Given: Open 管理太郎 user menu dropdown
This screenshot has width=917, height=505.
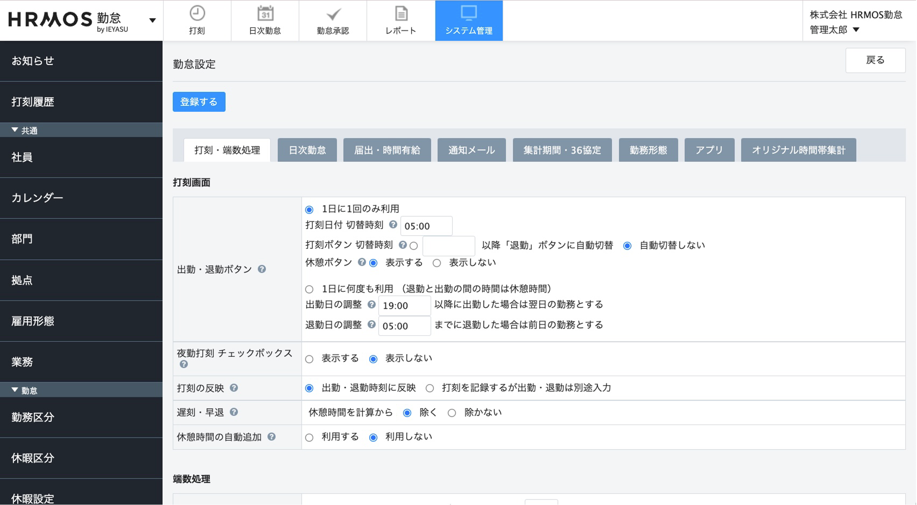Looking at the screenshot, I should [x=856, y=30].
